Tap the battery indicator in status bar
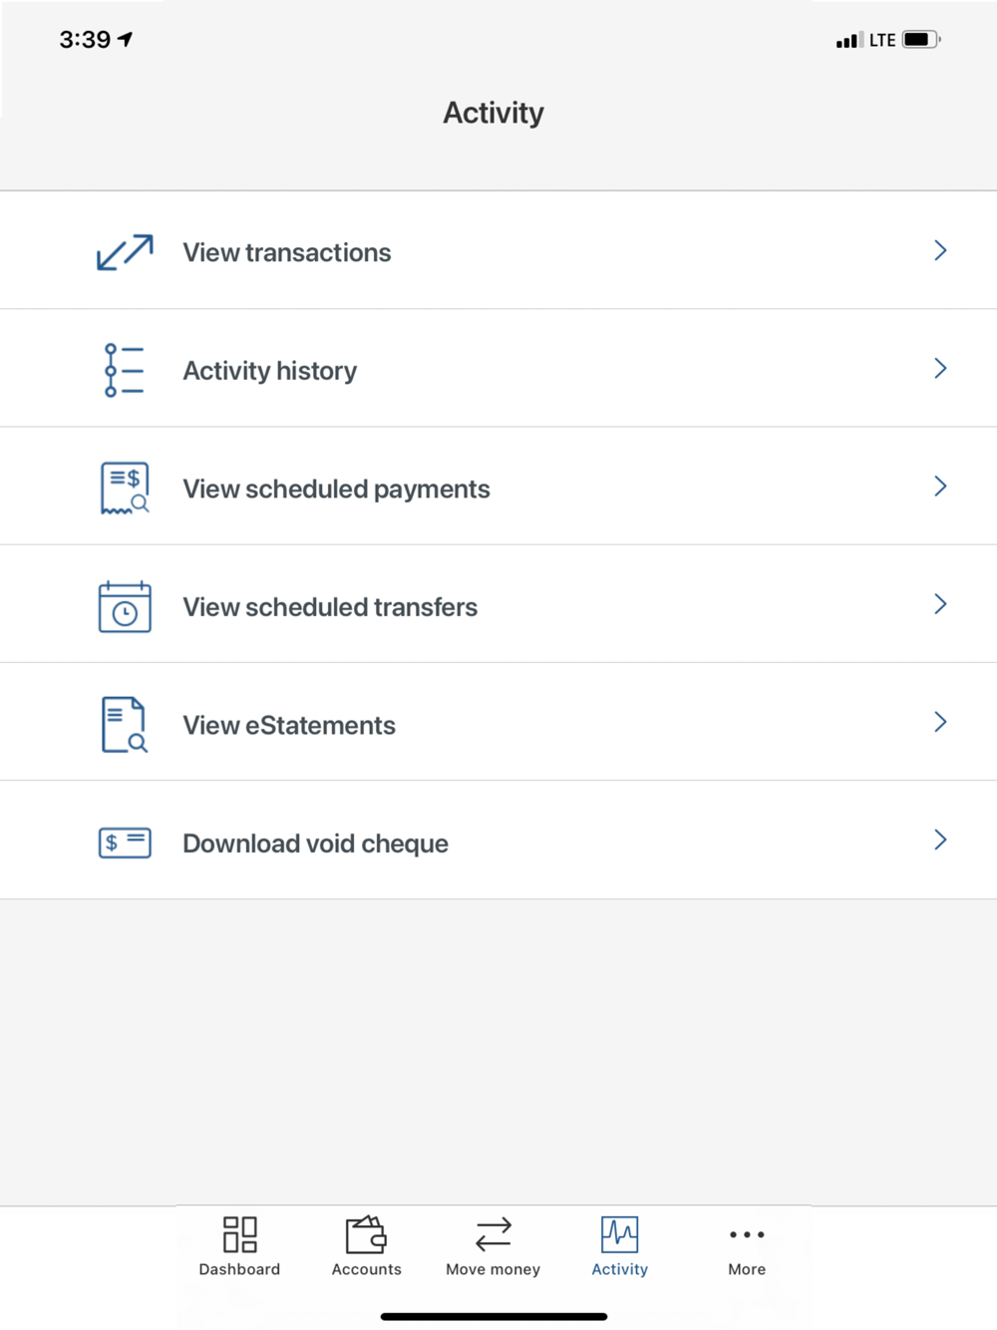The height and width of the screenshot is (1330, 997). (x=920, y=40)
